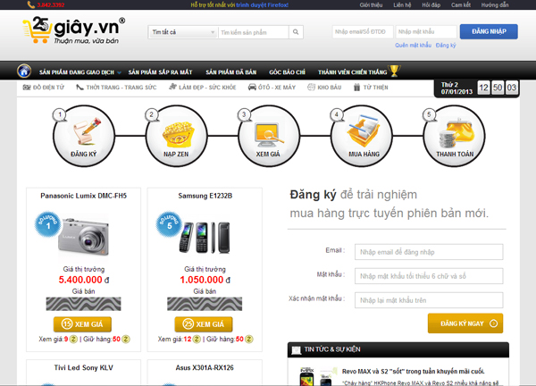Image resolution: width=536 pixels, height=386 pixels.
Task: Open the Giới thiệu top link
Action: 371,4
